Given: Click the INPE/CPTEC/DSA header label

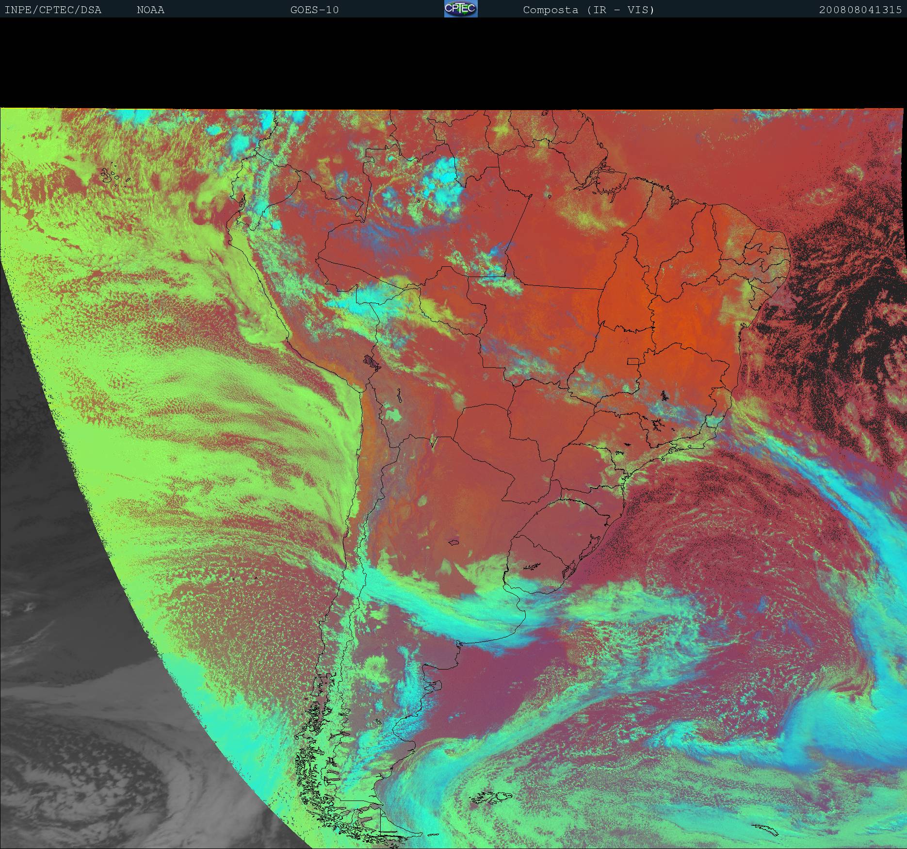Looking at the screenshot, I should pos(53,10).
